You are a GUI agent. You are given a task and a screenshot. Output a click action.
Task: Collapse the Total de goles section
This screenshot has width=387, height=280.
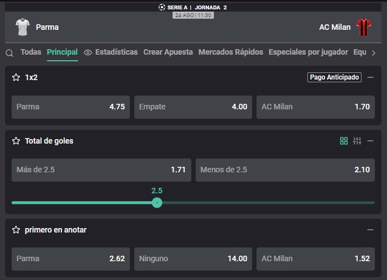coord(370,141)
